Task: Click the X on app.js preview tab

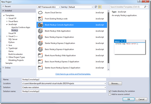Action: (x=125, y=41)
